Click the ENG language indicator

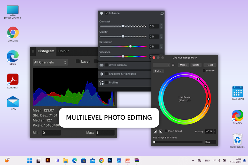tap(207, 161)
